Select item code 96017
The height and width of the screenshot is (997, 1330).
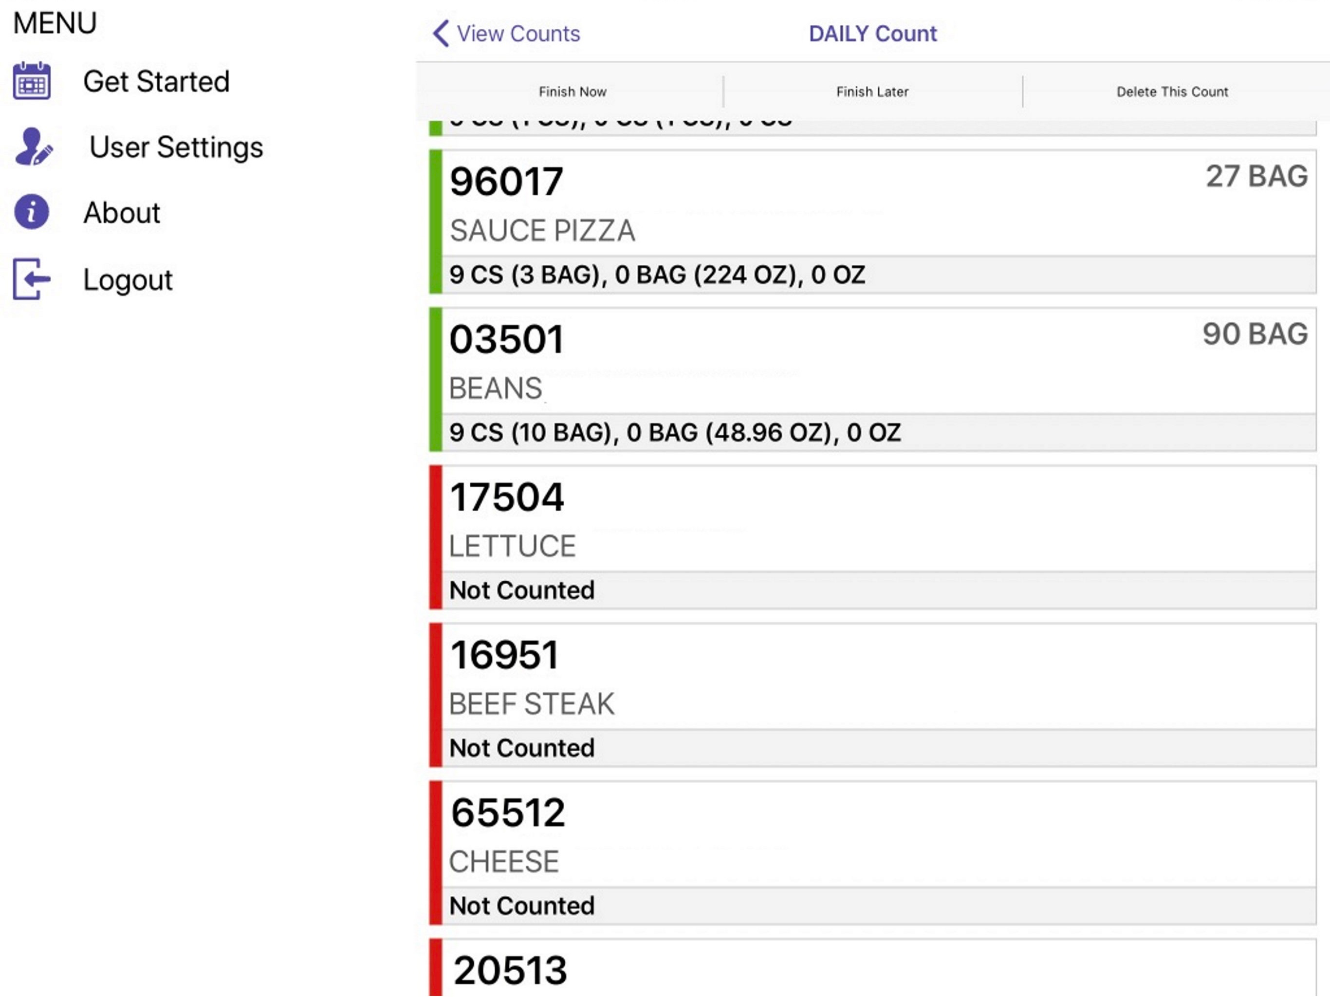506,181
